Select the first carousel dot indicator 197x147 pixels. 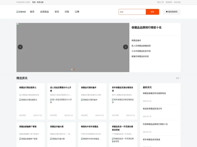tap(72, 69)
